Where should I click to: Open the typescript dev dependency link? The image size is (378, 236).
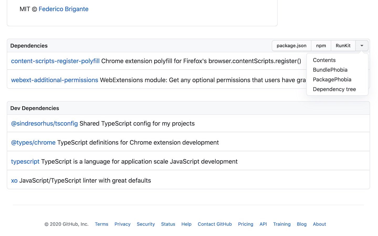click(25, 162)
